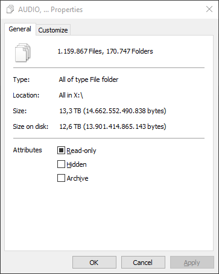Close the Properties dialog with the X
The image size is (219, 274).
[x=209, y=9]
